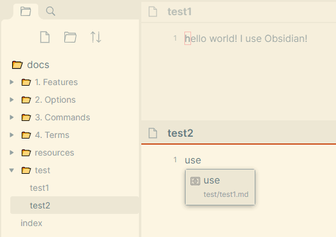
Task: Click the suggestion's square provider icon
Action: click(195, 181)
